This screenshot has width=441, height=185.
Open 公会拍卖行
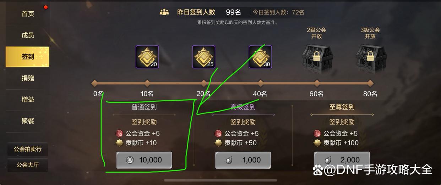point(28,149)
